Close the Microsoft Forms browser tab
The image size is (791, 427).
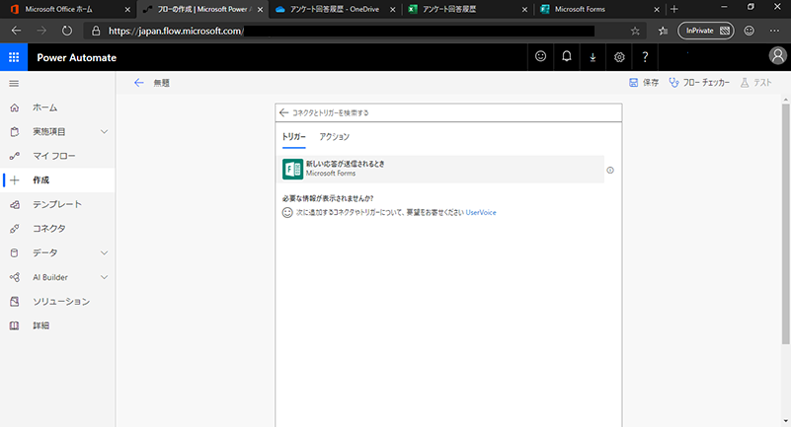click(x=657, y=10)
